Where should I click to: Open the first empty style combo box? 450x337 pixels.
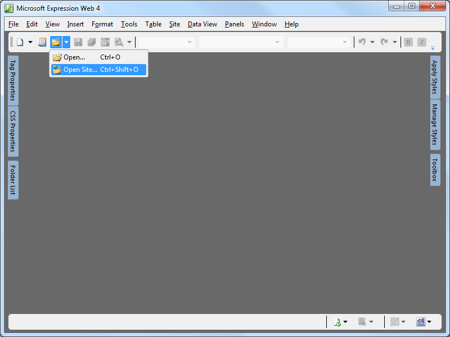point(166,42)
